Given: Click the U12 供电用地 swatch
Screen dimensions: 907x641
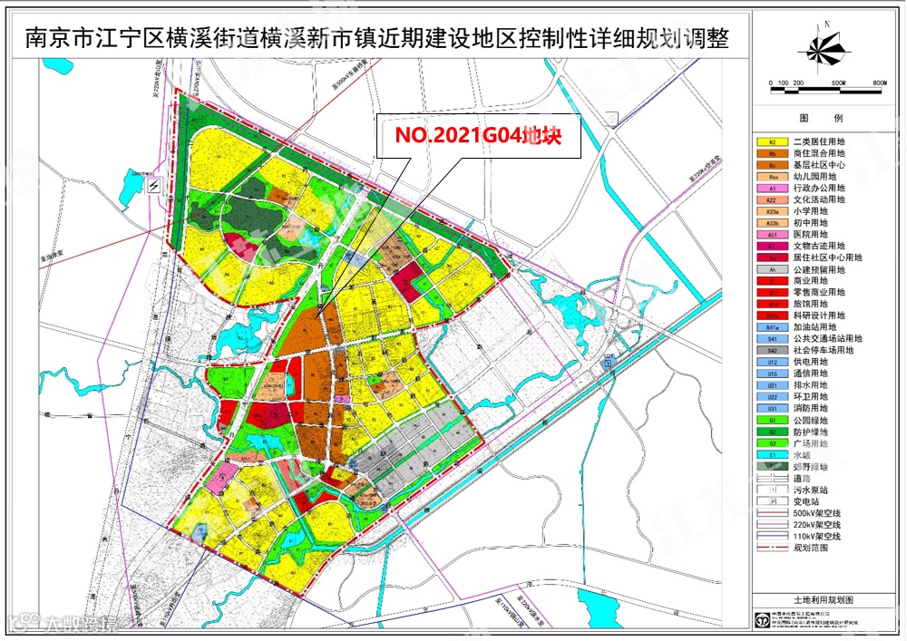Looking at the screenshot, I should (772, 362).
